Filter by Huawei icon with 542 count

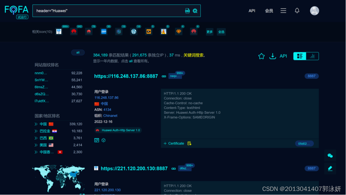click(74, 32)
